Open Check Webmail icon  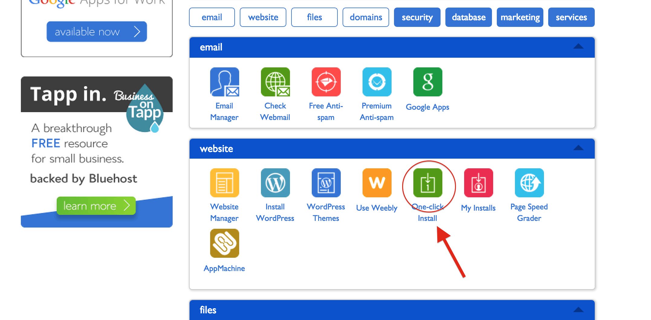pos(275,82)
